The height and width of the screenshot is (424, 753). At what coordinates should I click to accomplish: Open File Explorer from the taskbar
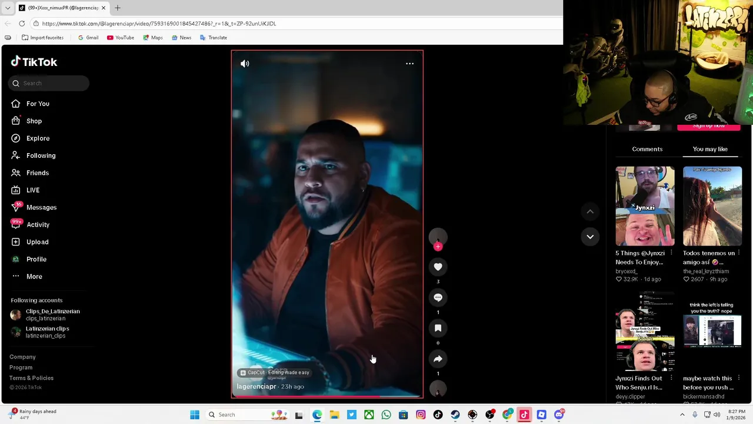[334, 415]
